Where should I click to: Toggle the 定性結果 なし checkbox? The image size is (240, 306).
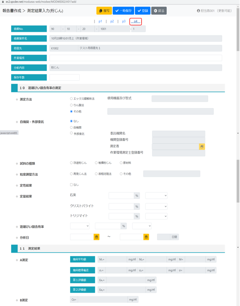tap(71, 185)
